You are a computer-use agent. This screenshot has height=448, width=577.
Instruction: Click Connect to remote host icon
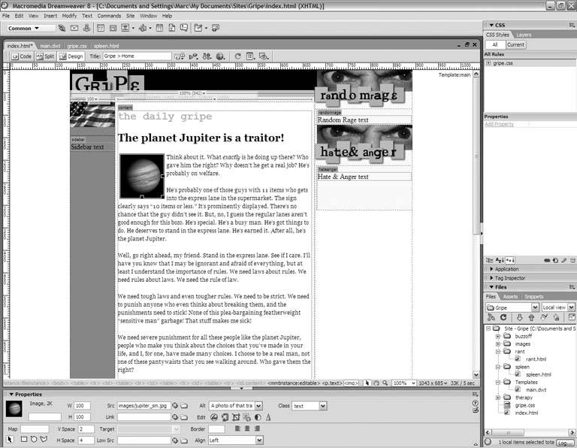pos(491,317)
